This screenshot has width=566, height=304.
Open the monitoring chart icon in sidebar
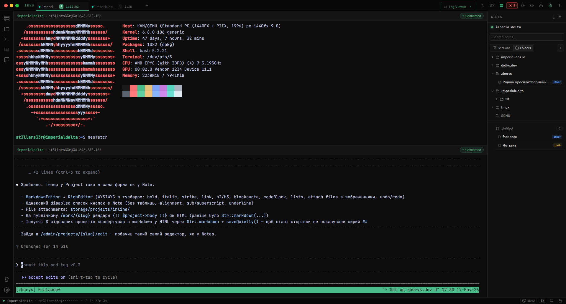point(7,49)
